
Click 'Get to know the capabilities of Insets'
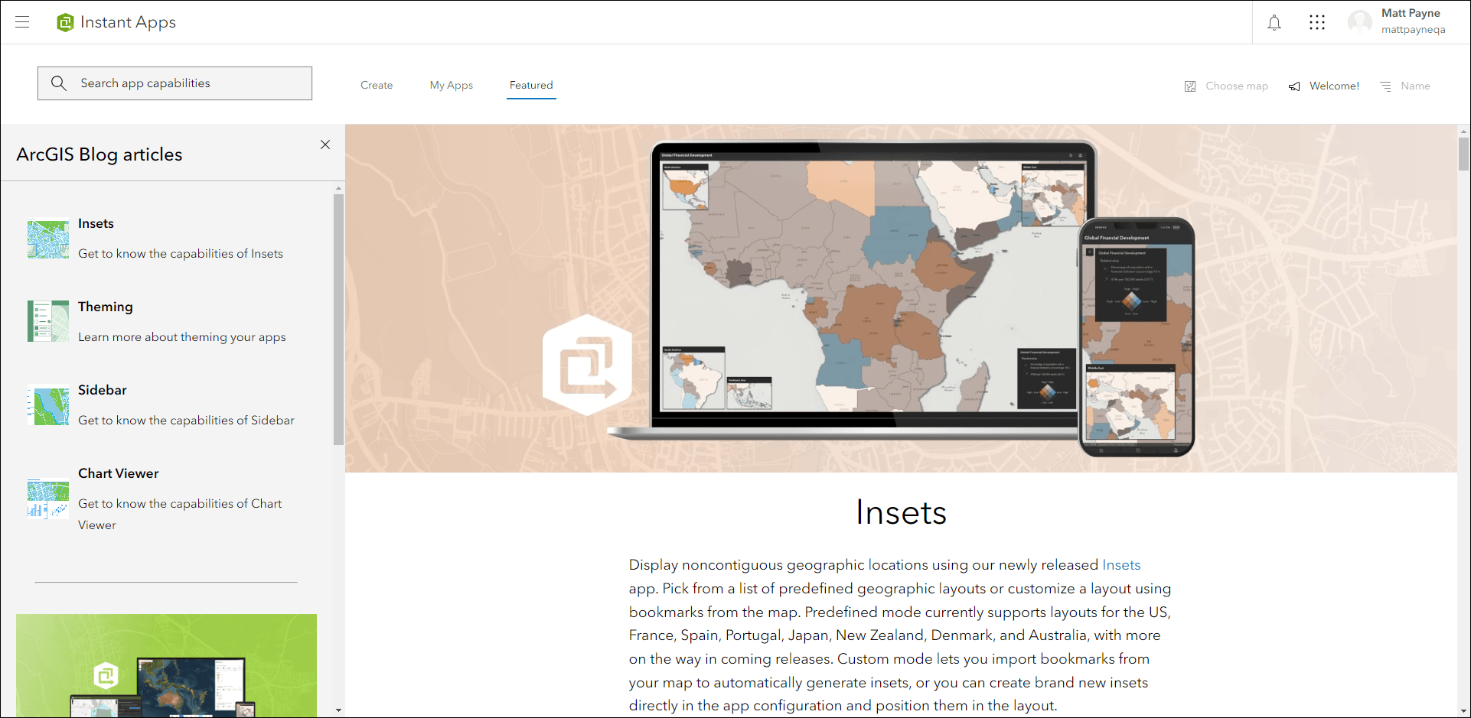pyautogui.click(x=181, y=254)
